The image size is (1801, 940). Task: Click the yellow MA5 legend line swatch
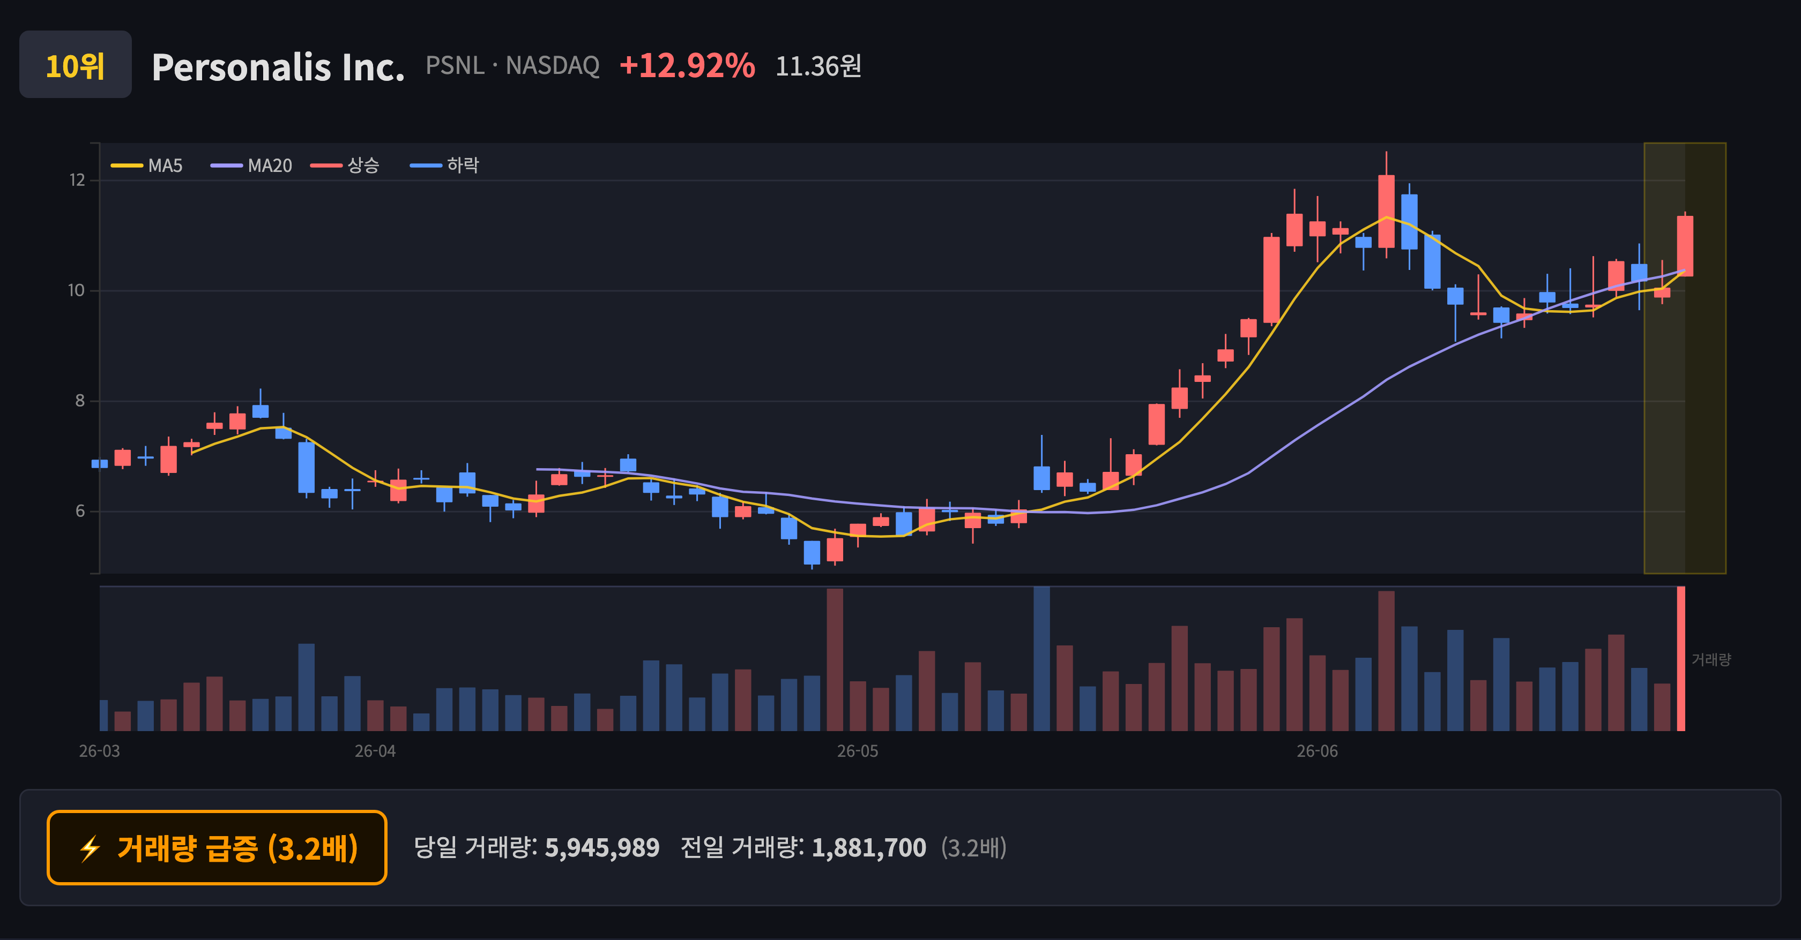pyautogui.click(x=126, y=166)
